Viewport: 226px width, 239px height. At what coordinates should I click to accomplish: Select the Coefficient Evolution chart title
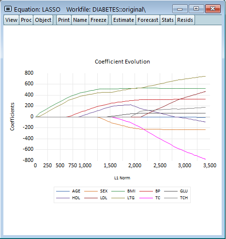(x=122, y=62)
